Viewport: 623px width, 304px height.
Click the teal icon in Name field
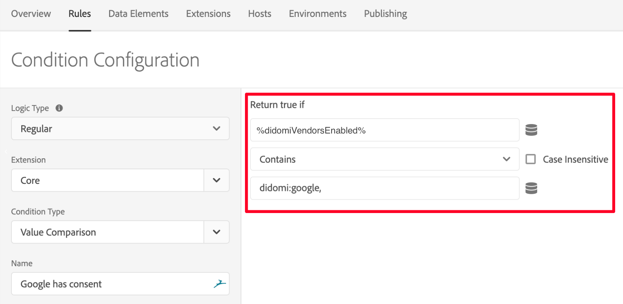tap(219, 284)
